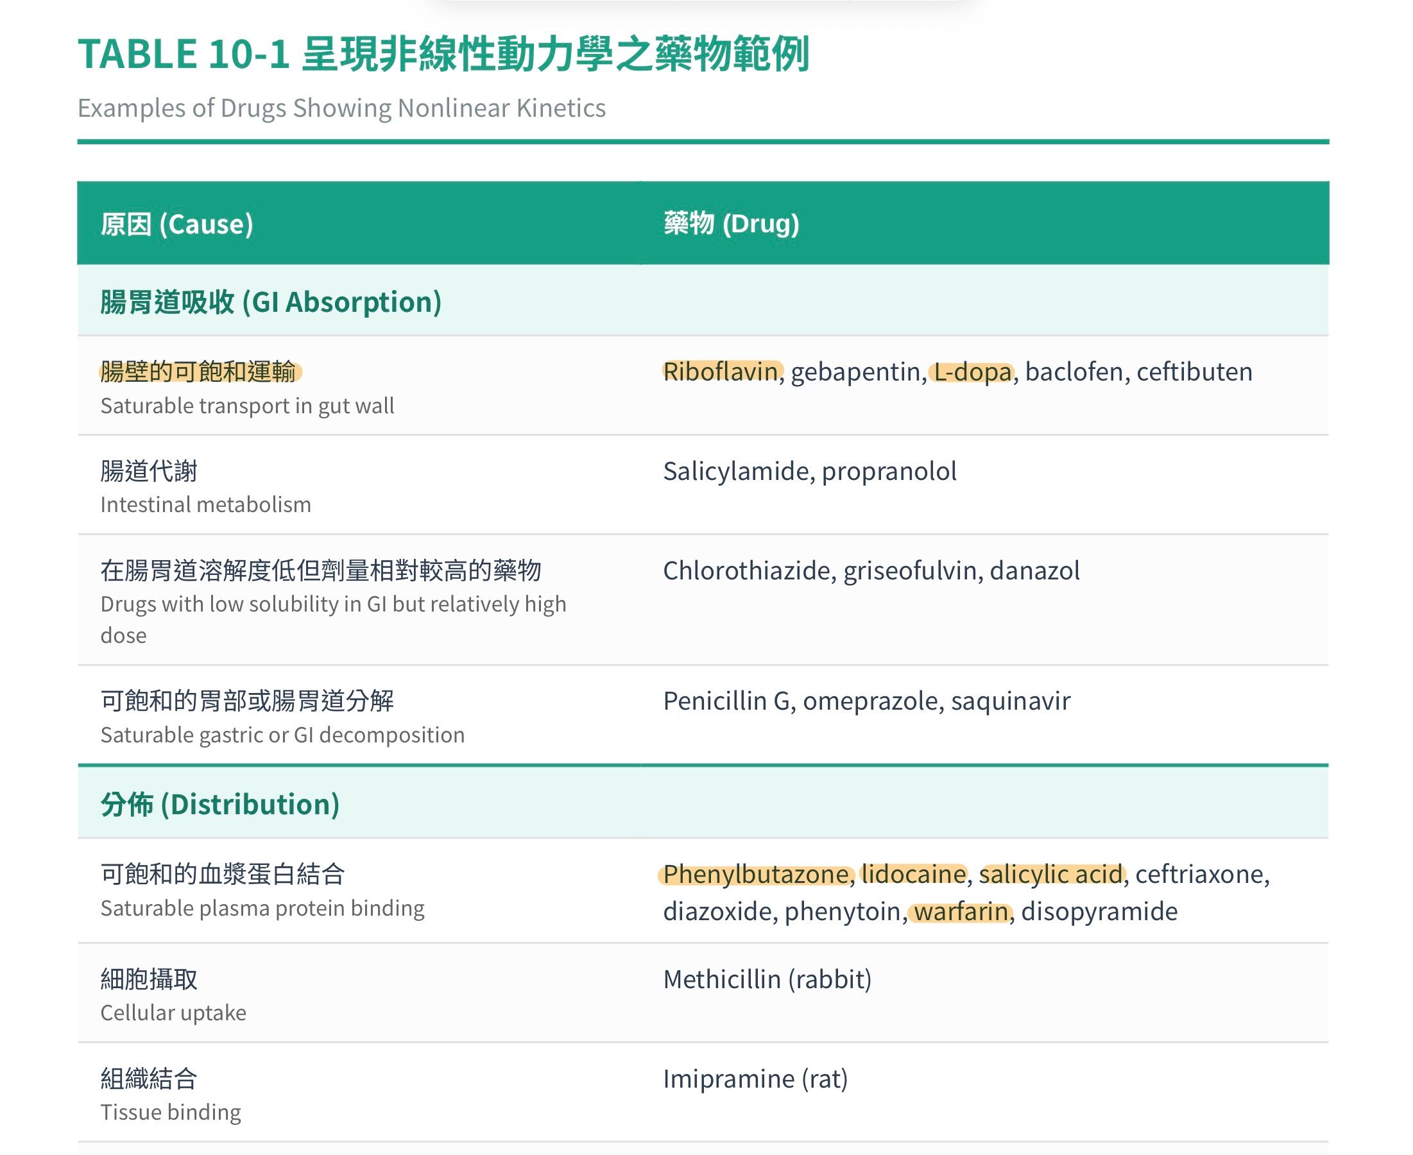Click the drug name 'danazol'
Viewport: 1413px width, 1155px height.
pos(1034,570)
